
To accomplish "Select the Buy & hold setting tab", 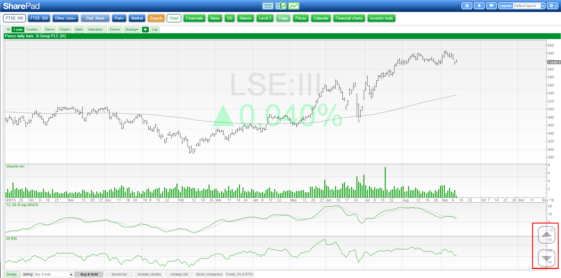I will [x=89, y=274].
